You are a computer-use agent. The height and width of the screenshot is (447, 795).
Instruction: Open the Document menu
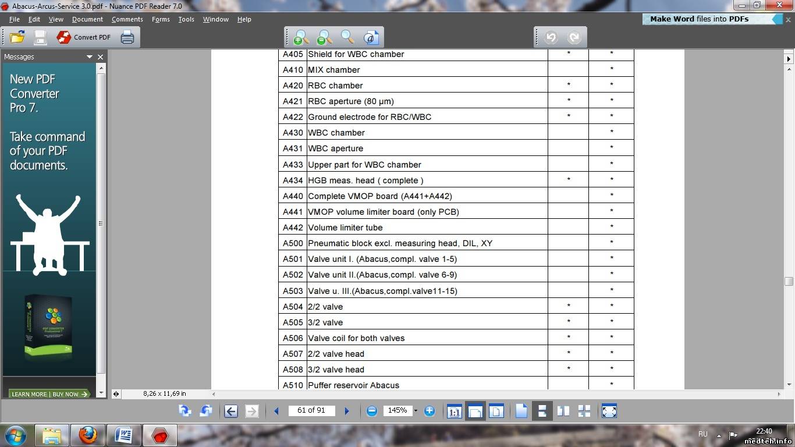87,19
